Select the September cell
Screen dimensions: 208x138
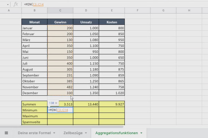(x=34, y=75)
